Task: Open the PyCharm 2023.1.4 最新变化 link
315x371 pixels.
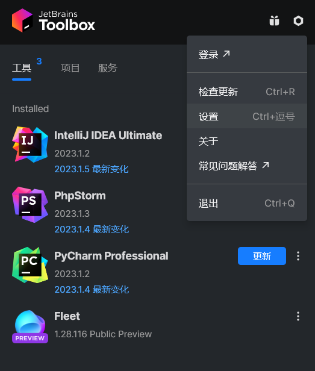Action: point(92,290)
